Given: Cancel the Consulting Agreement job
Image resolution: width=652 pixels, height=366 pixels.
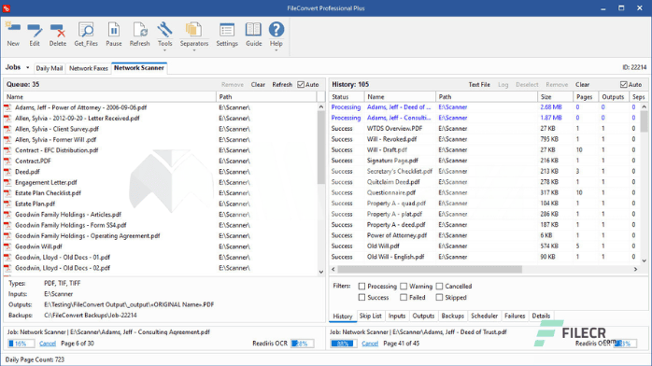Looking at the screenshot, I should pos(48,344).
